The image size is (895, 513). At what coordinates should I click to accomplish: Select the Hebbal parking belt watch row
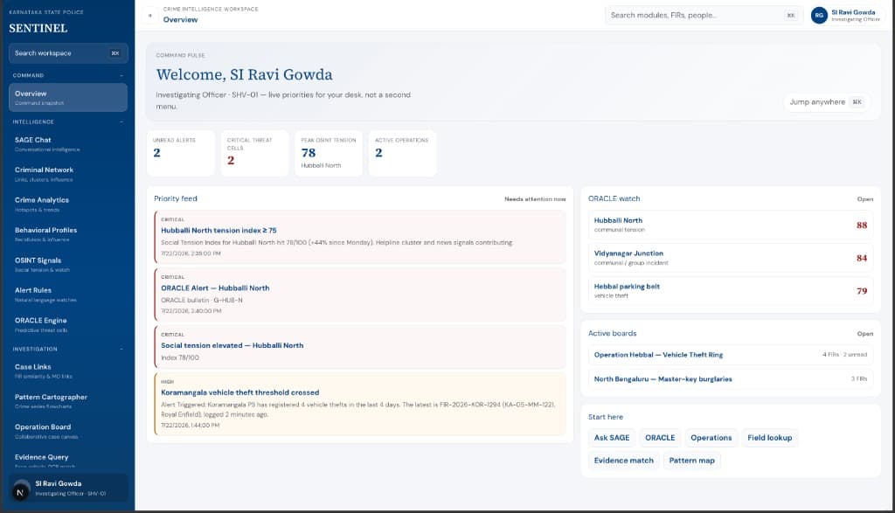(x=731, y=291)
